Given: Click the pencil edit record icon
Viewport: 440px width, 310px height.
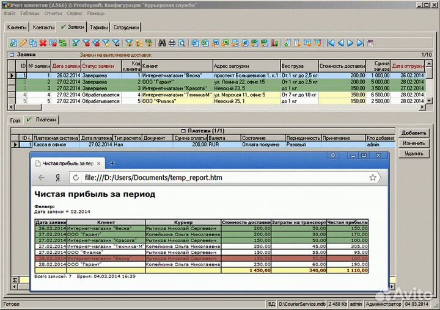Looking at the screenshot, I should 23,43.
